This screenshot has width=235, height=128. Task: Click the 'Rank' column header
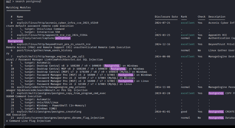184,17
